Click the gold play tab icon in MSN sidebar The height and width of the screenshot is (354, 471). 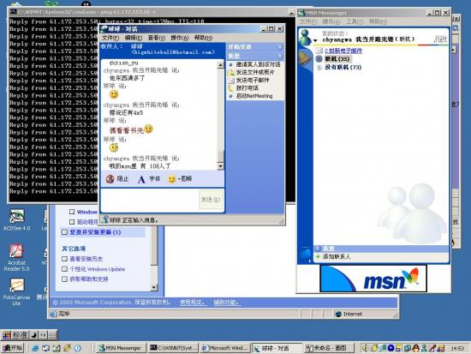click(305, 57)
